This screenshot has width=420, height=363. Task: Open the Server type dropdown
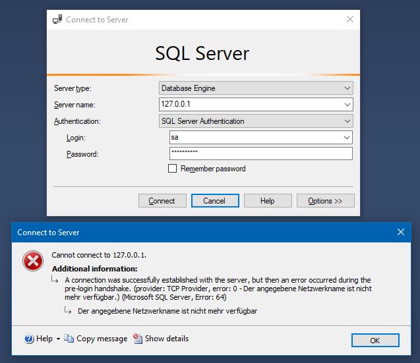coord(256,88)
